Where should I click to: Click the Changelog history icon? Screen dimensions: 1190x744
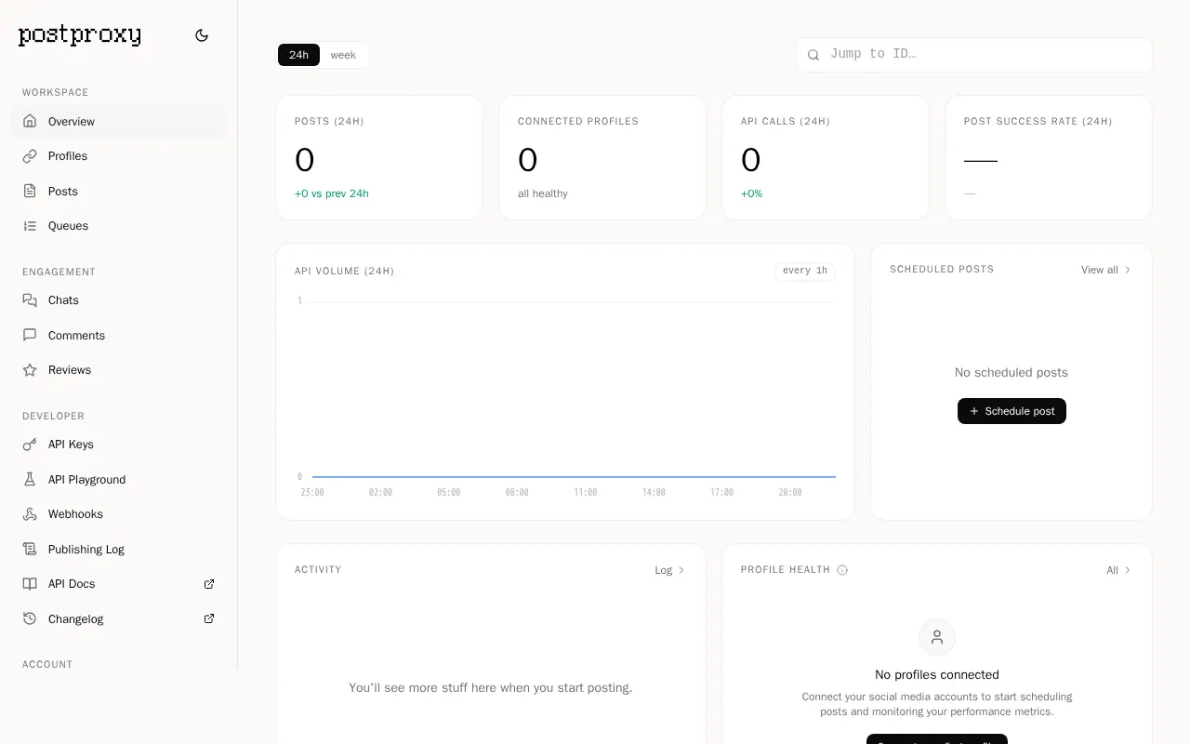pyautogui.click(x=30, y=618)
